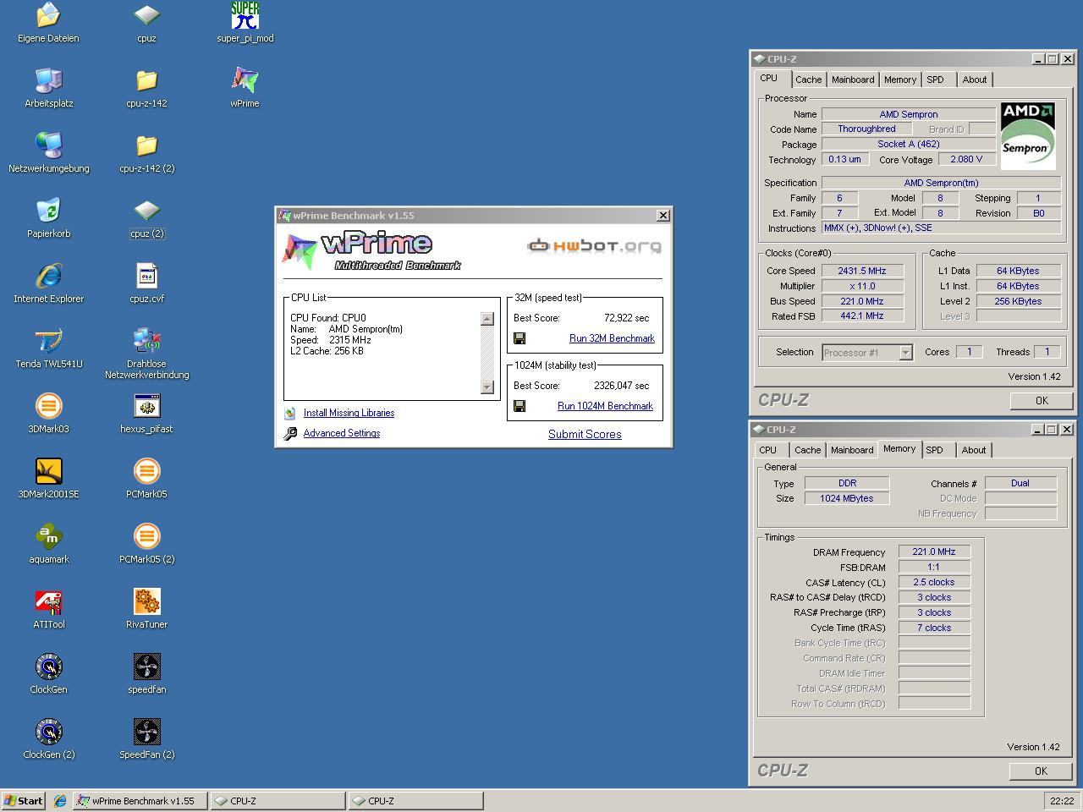Launch Internet Explorer from the desktop
1083x812 pixels.
click(48, 283)
